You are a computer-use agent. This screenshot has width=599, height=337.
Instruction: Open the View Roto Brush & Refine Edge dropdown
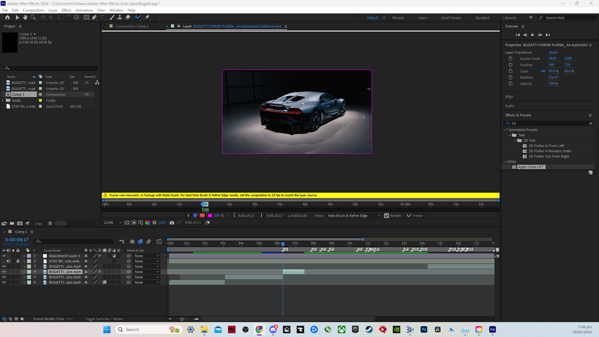tap(354, 215)
